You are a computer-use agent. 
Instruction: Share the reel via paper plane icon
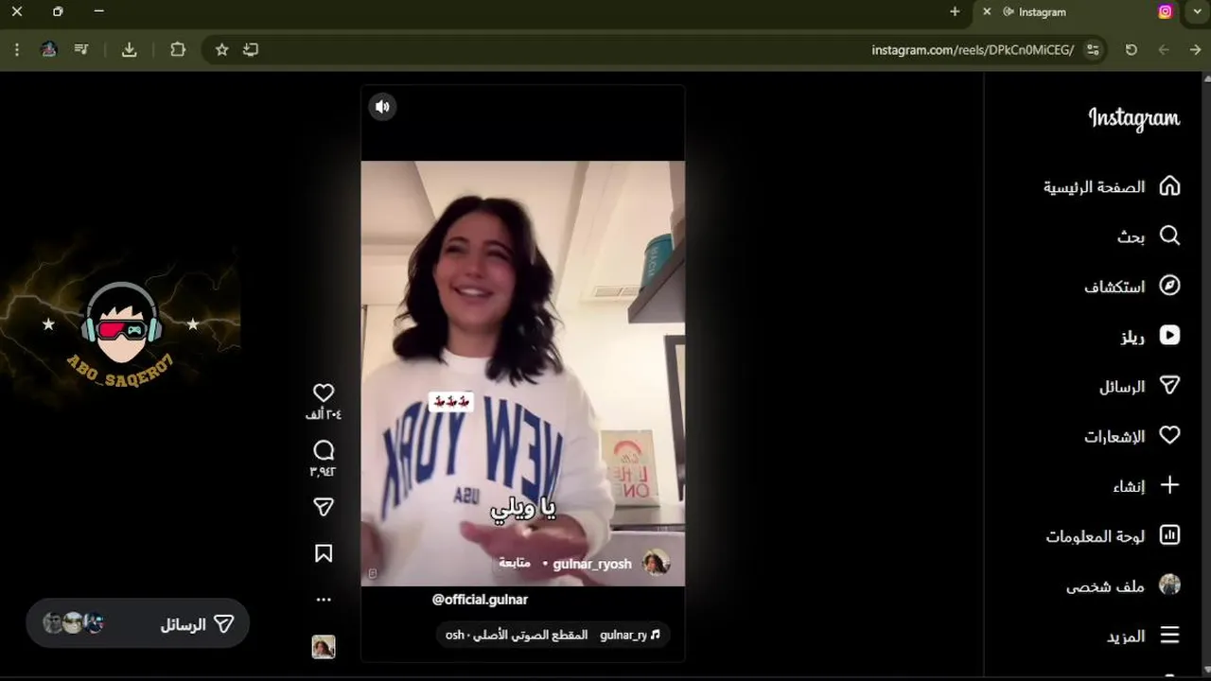coord(324,508)
